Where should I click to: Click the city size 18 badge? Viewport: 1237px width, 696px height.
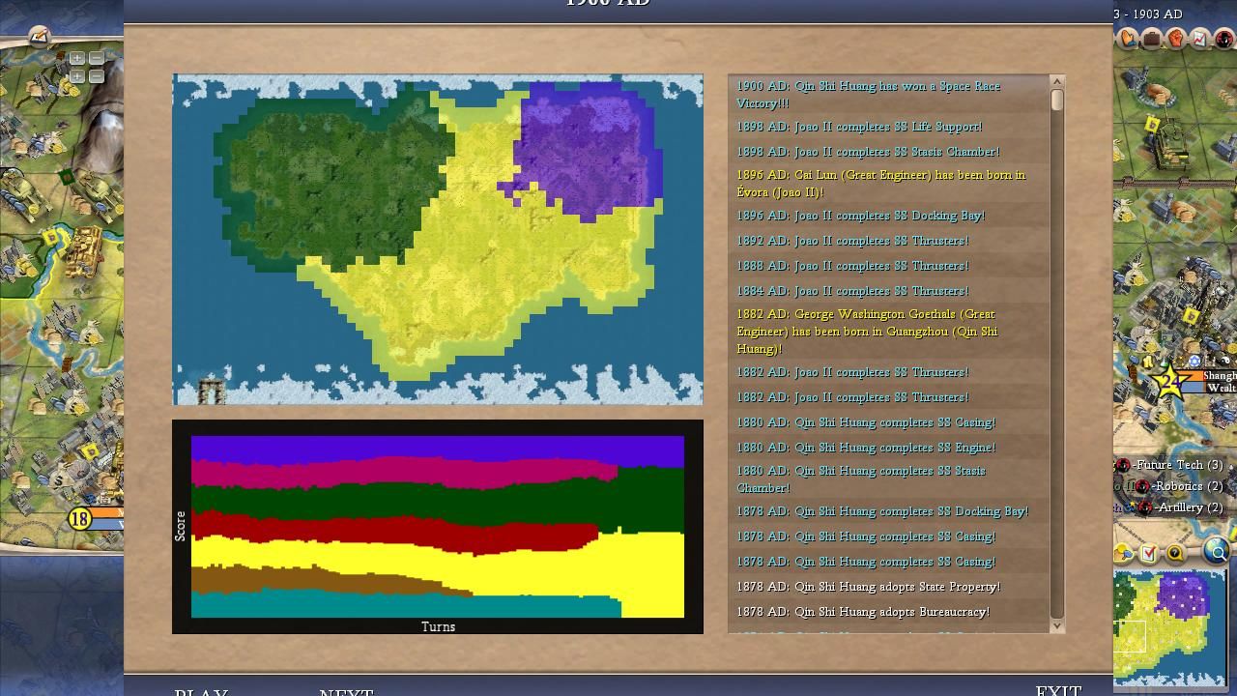(x=79, y=519)
